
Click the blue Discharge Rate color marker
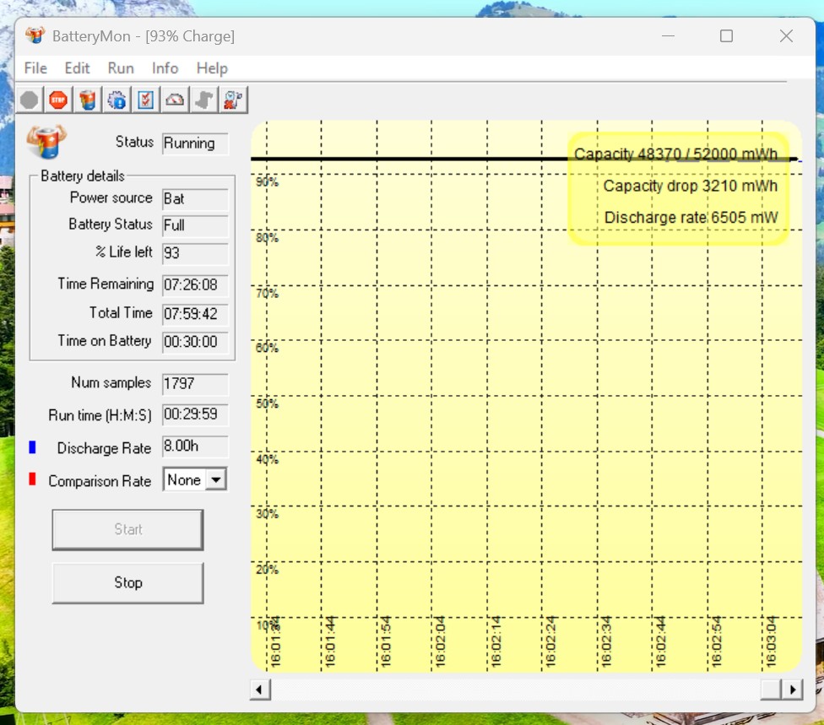pyautogui.click(x=32, y=447)
